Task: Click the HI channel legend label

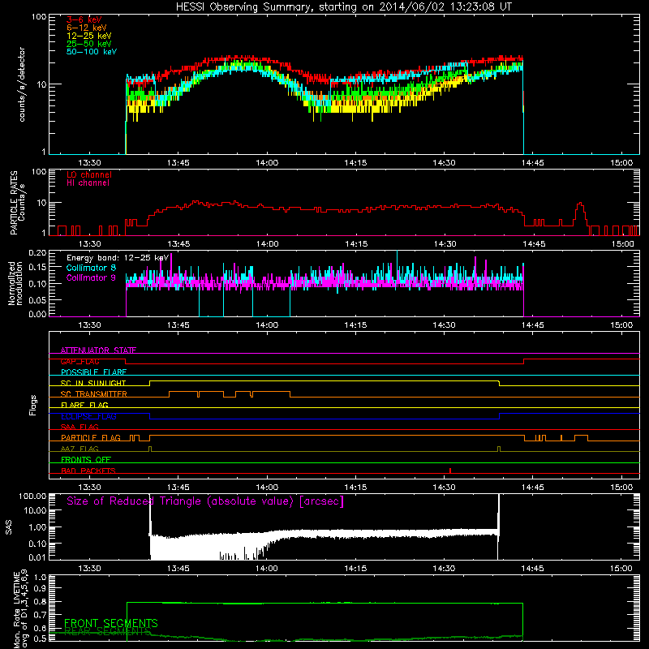Action: tap(88, 183)
